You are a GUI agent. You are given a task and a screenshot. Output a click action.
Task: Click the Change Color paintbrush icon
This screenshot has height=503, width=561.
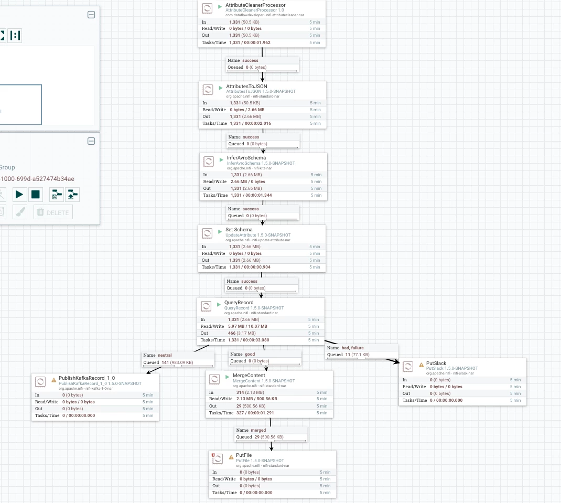20,212
